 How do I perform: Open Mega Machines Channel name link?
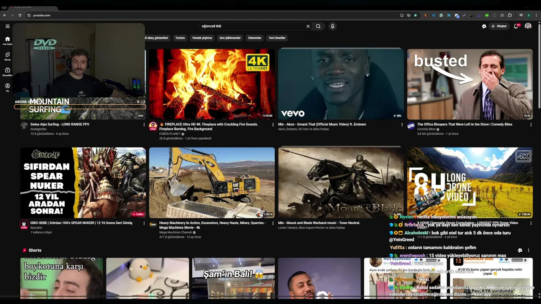click(x=175, y=232)
